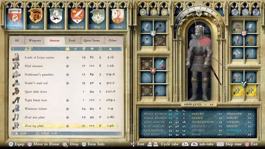
Task: Select the cuirass slot beside the red garment
Action: 251,27
